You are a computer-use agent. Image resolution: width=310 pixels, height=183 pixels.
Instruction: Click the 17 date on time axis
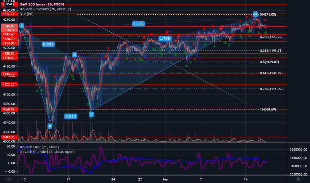tap(69, 179)
